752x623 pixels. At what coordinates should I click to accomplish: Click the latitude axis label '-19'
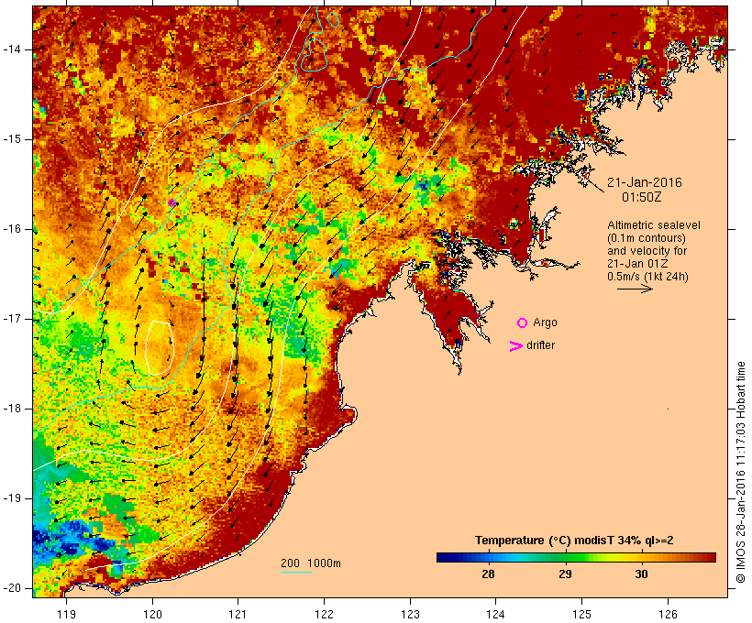pyautogui.click(x=11, y=498)
